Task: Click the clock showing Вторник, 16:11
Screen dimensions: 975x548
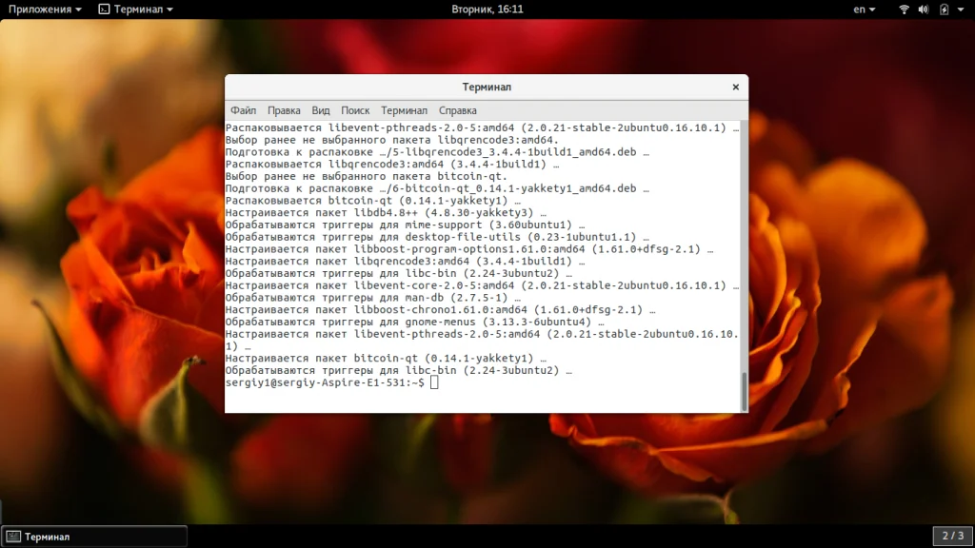Action: (x=487, y=10)
